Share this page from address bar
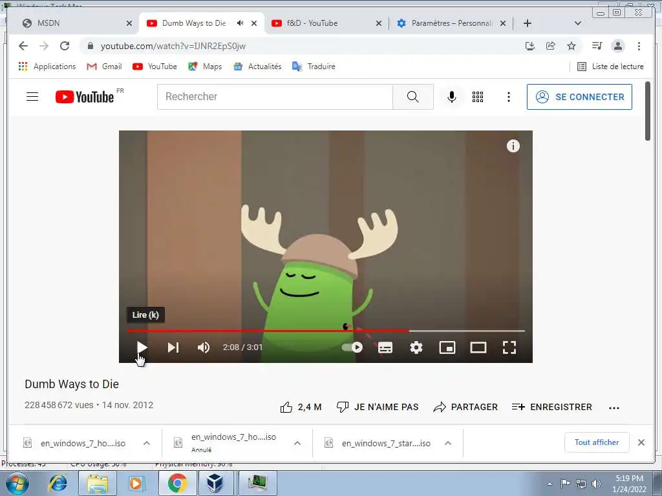This screenshot has width=662, height=496. click(x=551, y=46)
